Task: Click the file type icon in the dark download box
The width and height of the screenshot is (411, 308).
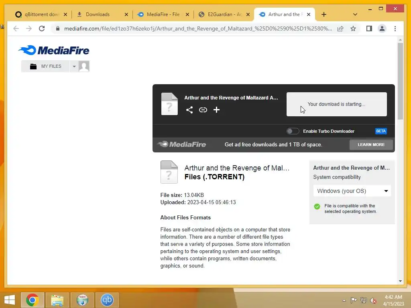Action: pos(169,104)
